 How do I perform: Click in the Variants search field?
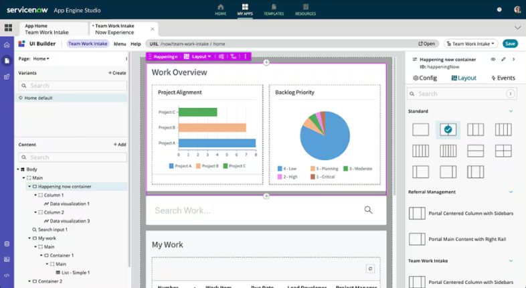(x=72, y=86)
